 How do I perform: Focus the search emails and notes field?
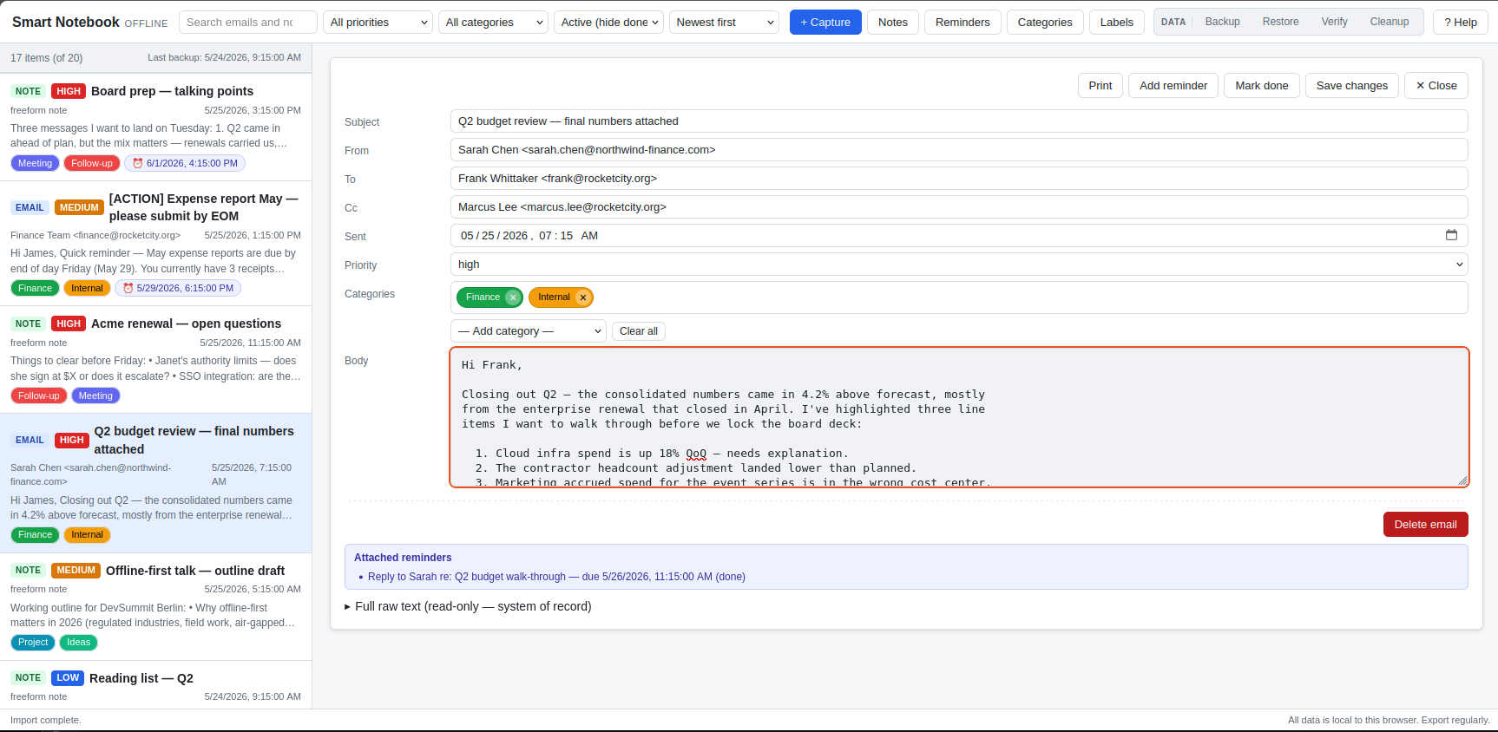(247, 23)
